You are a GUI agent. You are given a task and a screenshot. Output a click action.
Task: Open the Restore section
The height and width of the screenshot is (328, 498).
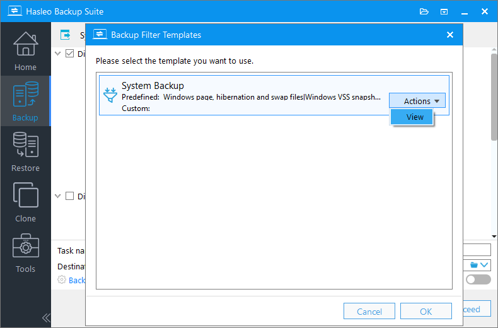(25, 151)
